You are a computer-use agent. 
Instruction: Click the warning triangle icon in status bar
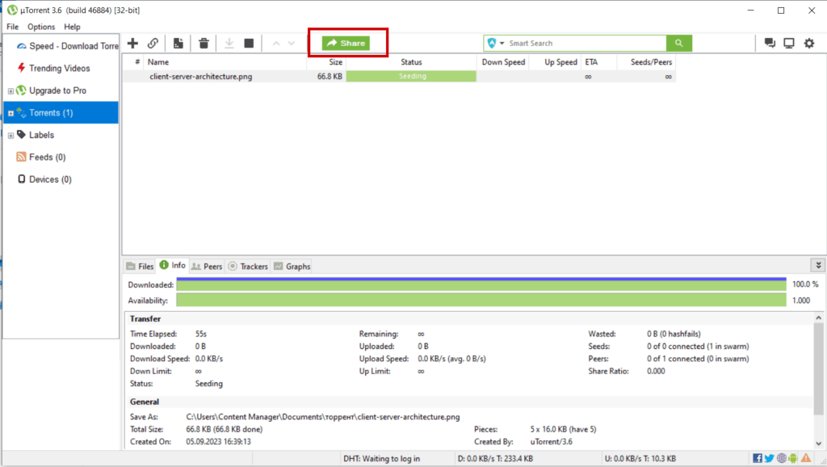805,458
